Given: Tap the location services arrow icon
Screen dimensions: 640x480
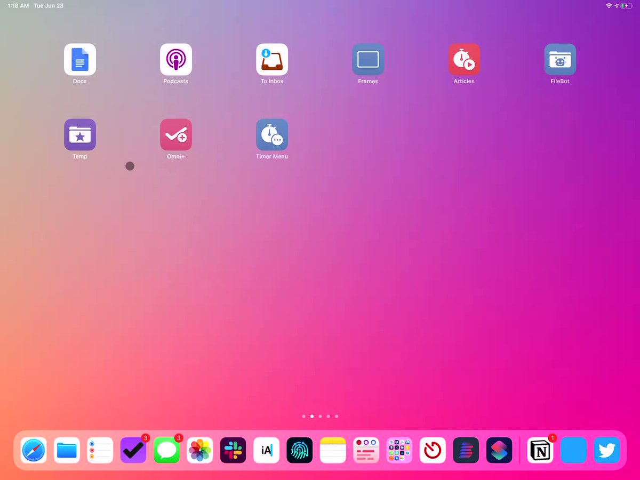Looking at the screenshot, I should pyautogui.click(x=617, y=5).
